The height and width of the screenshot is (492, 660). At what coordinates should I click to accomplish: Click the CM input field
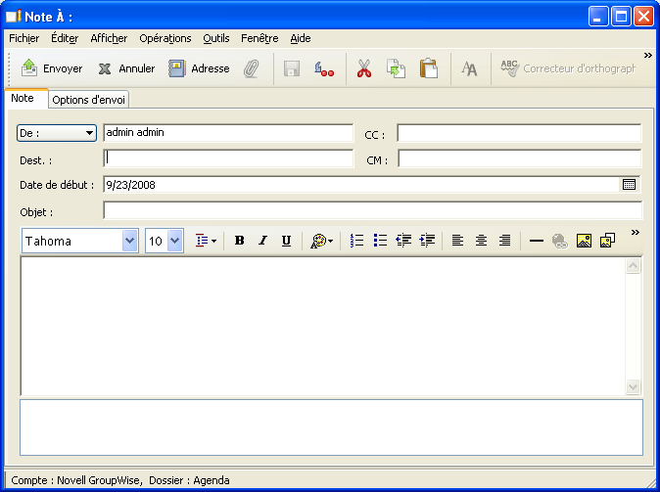(x=519, y=158)
